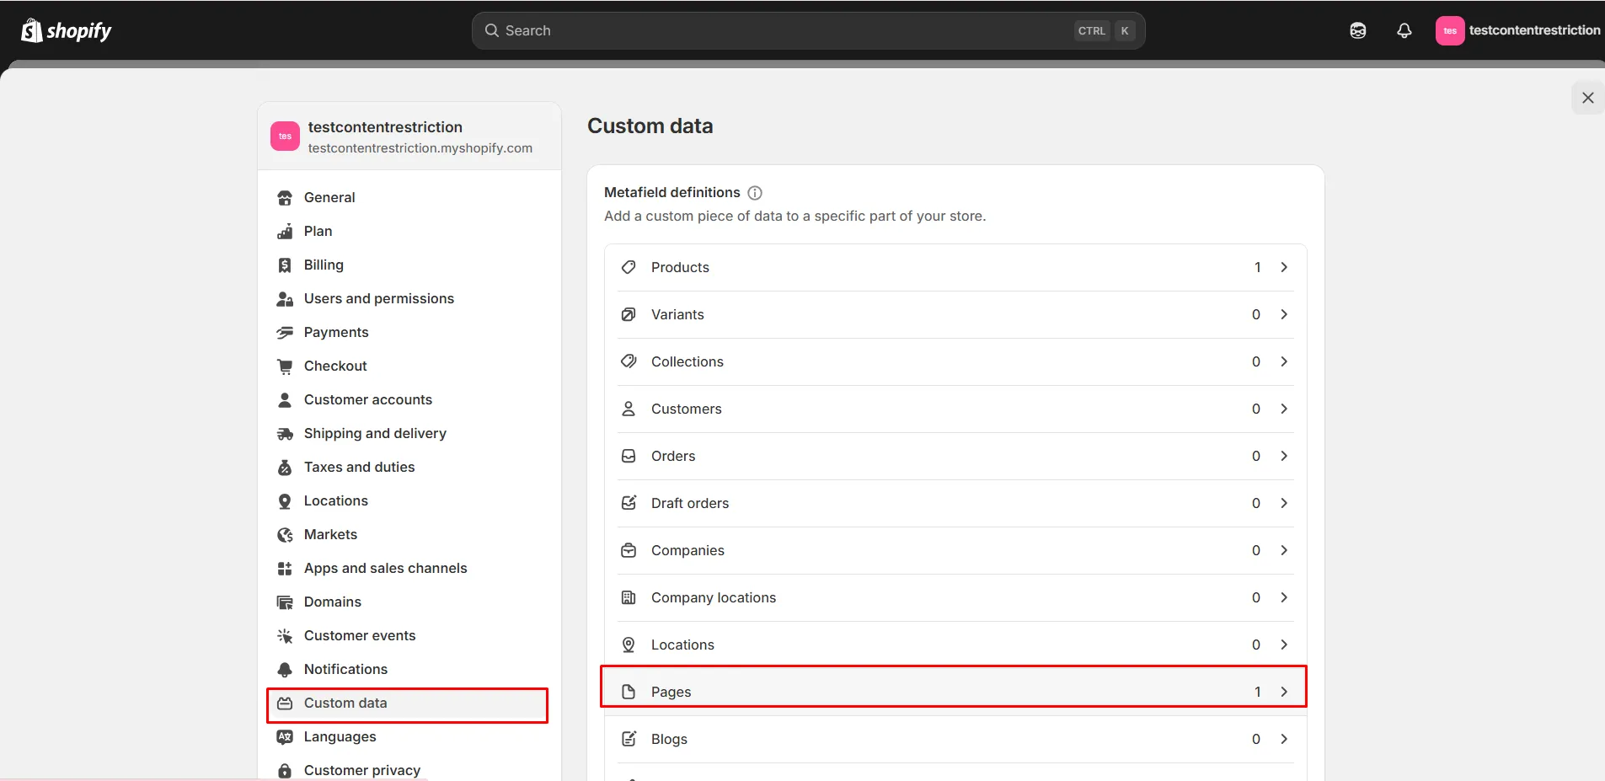Open Draft orders metafield definitions row
This screenshot has height=781, width=1605.
click(x=955, y=503)
